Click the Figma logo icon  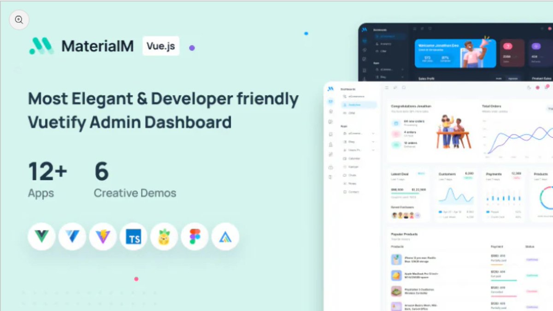pos(194,237)
